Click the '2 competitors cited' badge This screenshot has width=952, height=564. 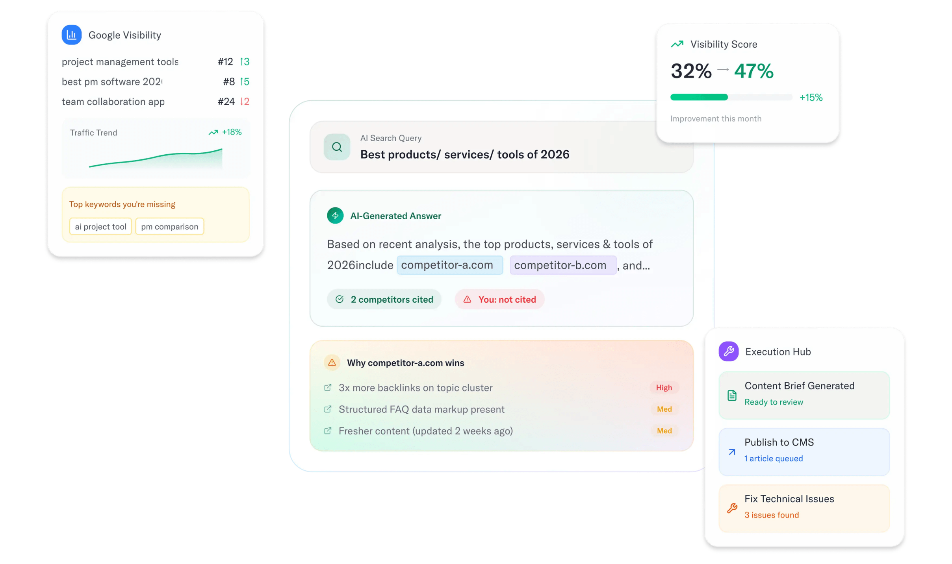384,299
